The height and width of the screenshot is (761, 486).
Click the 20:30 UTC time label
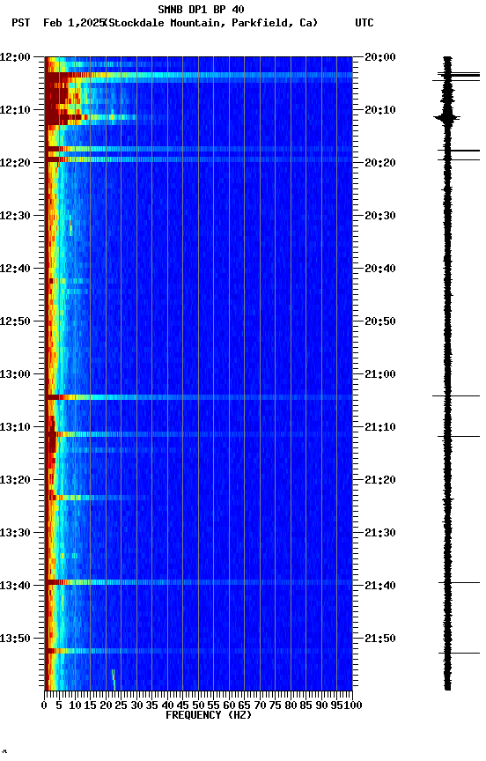point(380,216)
